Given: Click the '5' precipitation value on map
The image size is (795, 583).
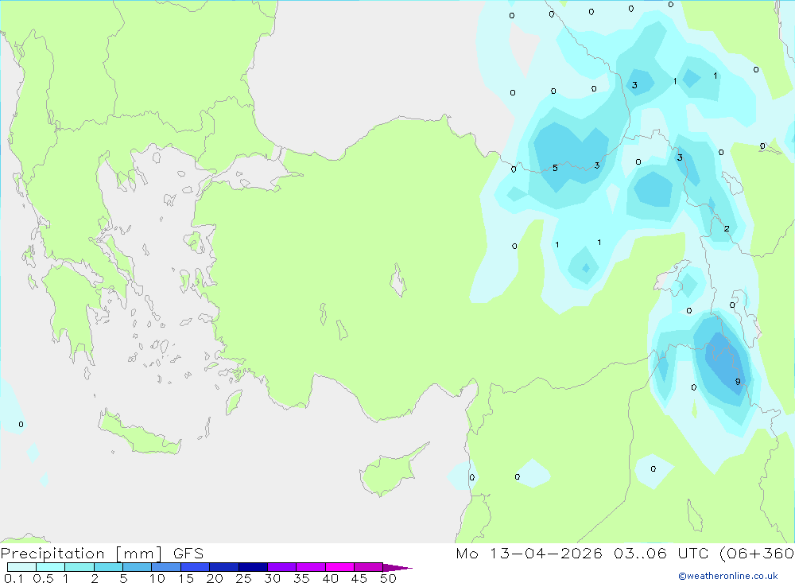Looking at the screenshot, I should tap(555, 168).
